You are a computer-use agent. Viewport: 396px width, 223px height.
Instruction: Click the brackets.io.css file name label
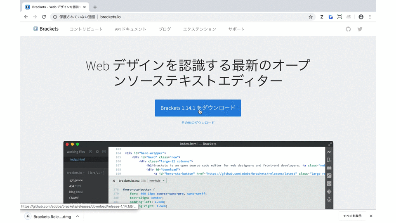tap(129, 181)
